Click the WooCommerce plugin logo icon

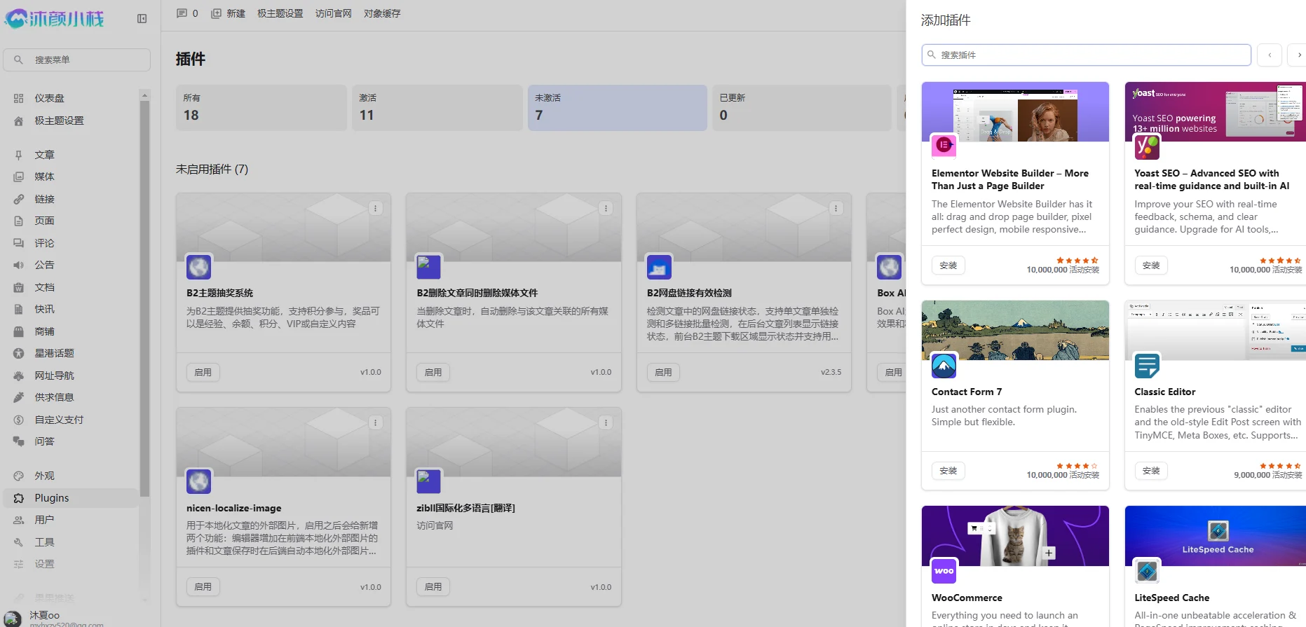944,571
